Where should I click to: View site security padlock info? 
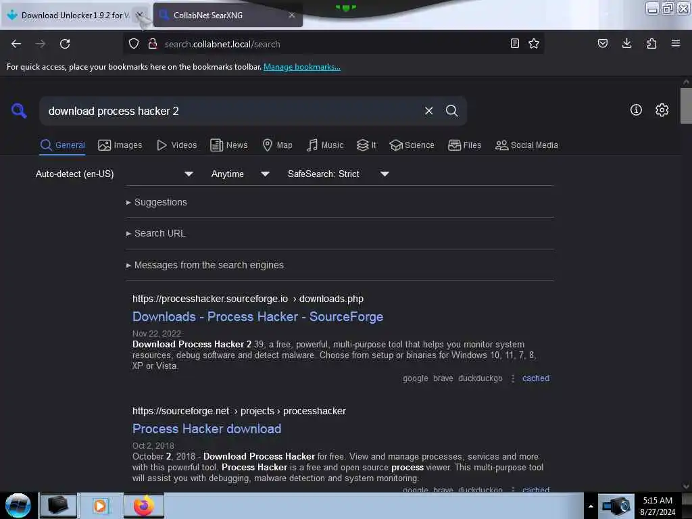pyautogui.click(x=153, y=44)
